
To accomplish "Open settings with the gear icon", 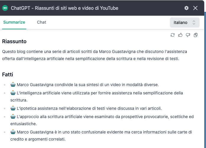I will pyautogui.click(x=186, y=8).
